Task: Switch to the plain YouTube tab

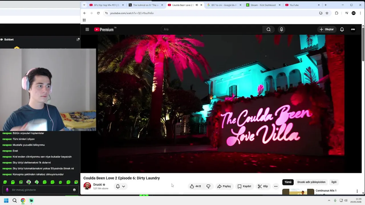Action: point(302,5)
